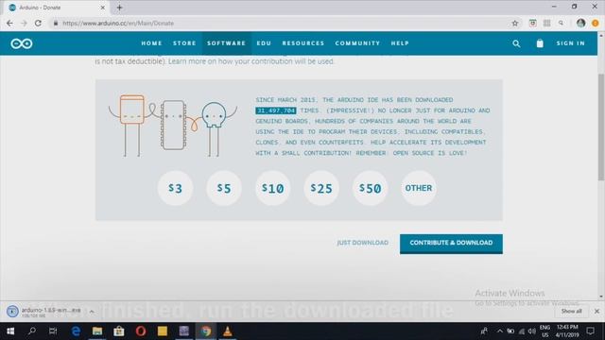
Task: Click CONTRIBUTE & DOWNLOAD button
Action: 451,244
